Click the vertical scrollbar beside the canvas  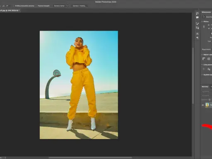(x=193, y=76)
